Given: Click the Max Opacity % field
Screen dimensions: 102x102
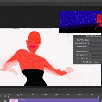Looking at the screenshot, I should 95,55.
